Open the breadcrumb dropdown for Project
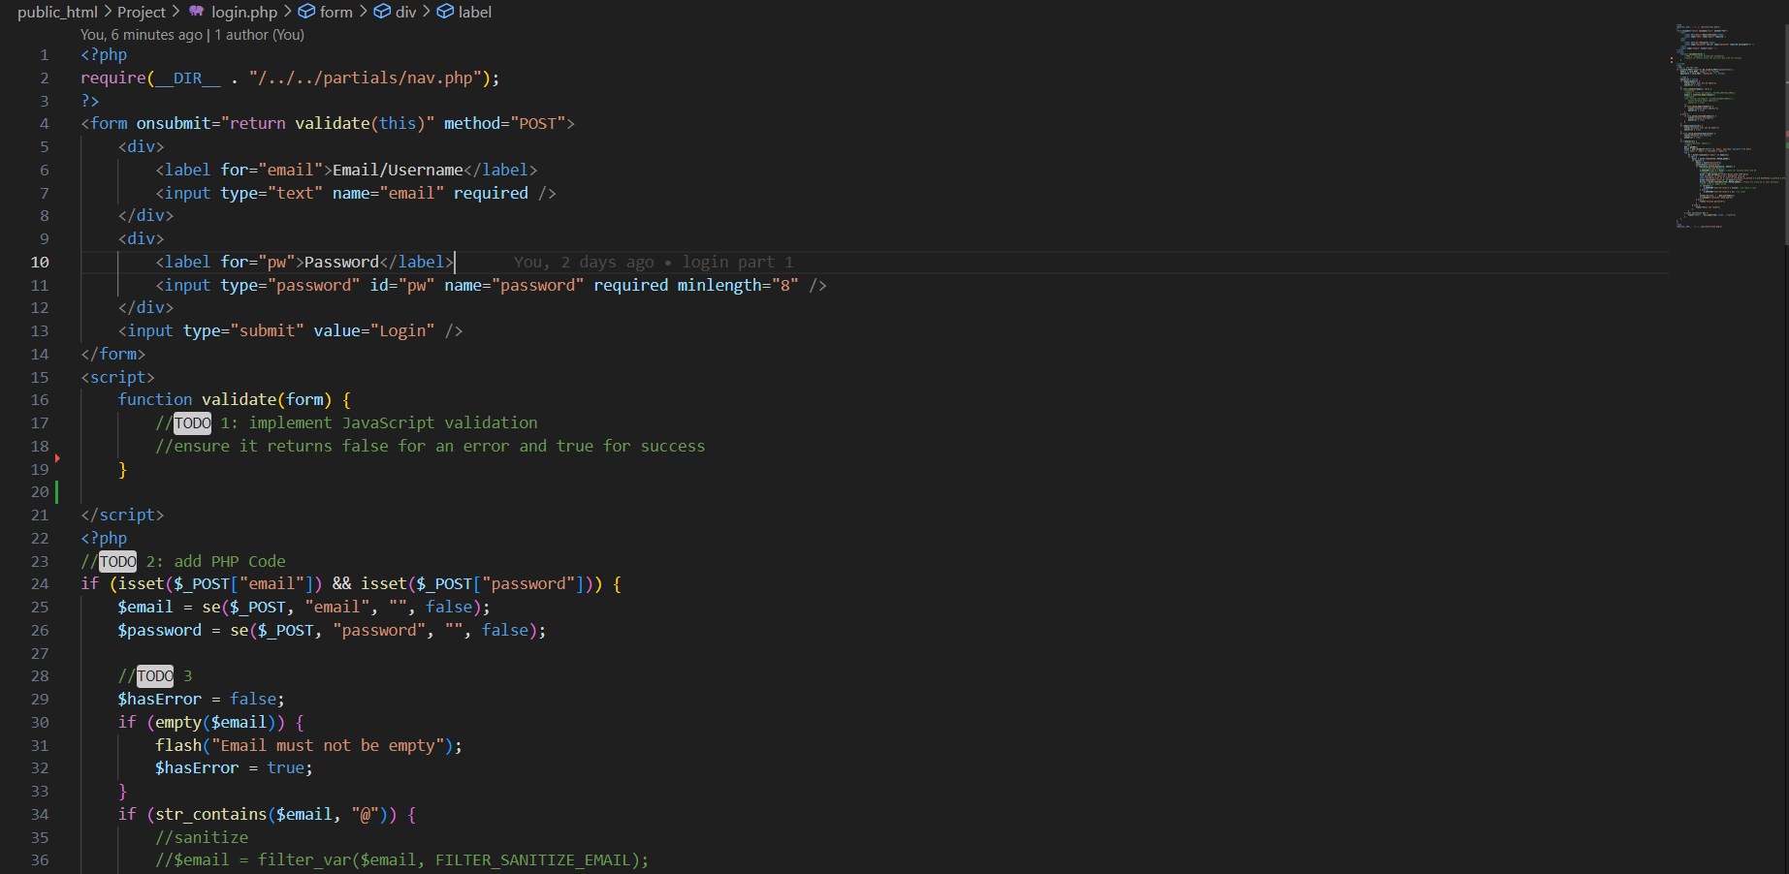 tap(142, 12)
